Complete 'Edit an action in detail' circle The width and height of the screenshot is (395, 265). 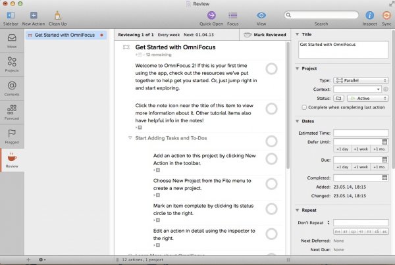(x=271, y=234)
